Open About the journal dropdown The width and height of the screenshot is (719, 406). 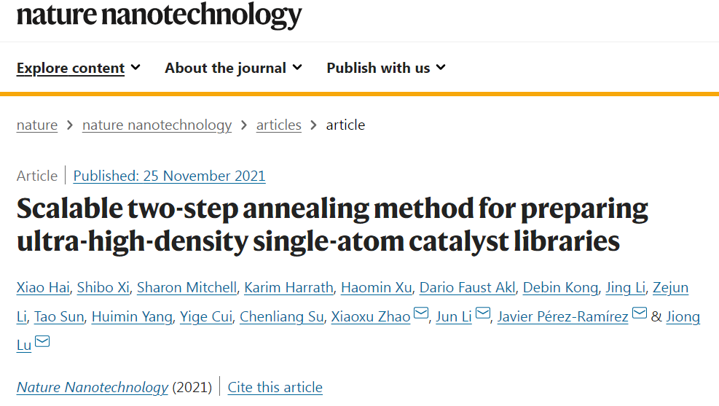coord(233,68)
